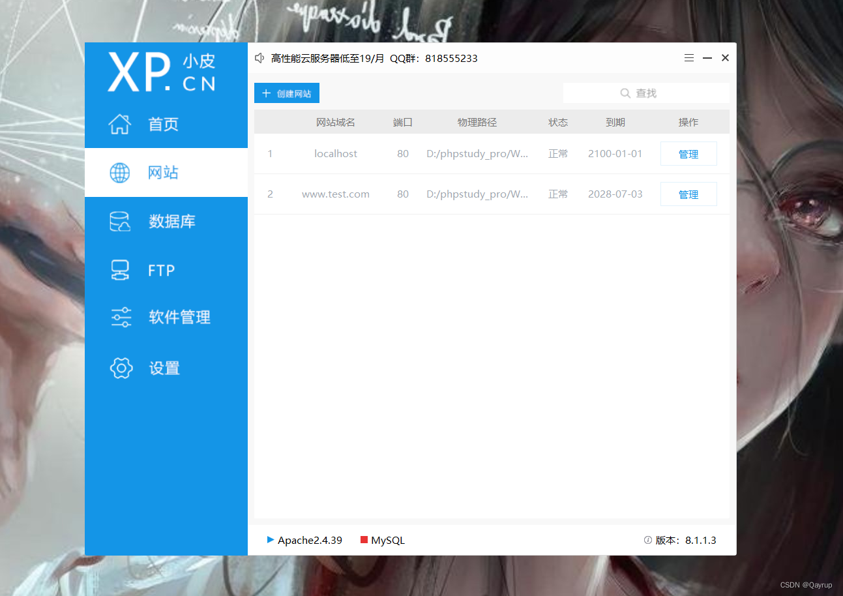Viewport: 843px width, 596px height.
Task: Click the Apache2.4.39 status text
Action: click(x=310, y=541)
